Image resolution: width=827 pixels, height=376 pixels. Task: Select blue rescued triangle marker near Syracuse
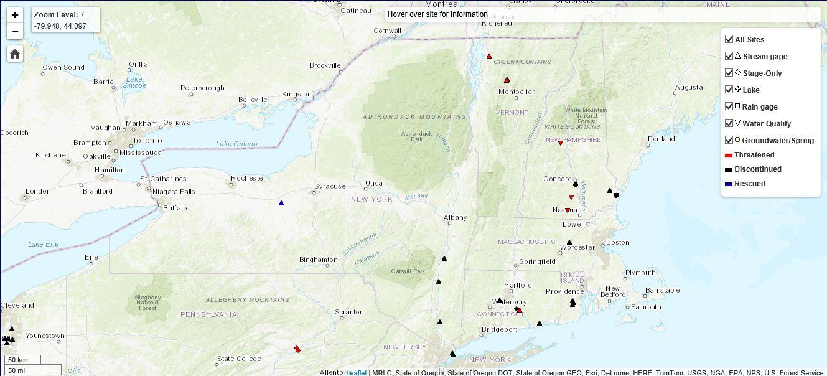pyautogui.click(x=281, y=203)
